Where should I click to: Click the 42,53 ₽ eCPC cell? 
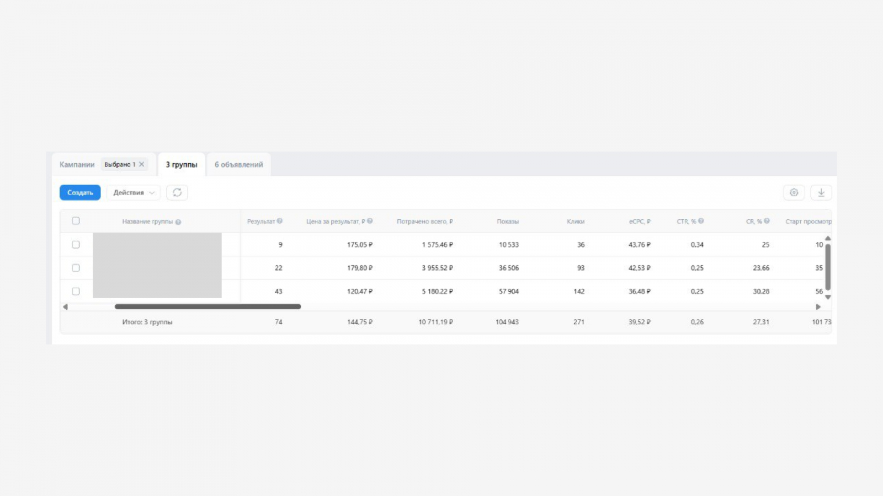(x=640, y=268)
